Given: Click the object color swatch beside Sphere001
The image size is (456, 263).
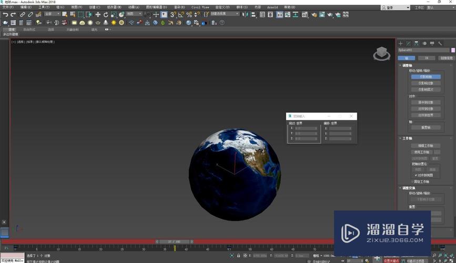Looking at the screenshot, I should [453, 50].
